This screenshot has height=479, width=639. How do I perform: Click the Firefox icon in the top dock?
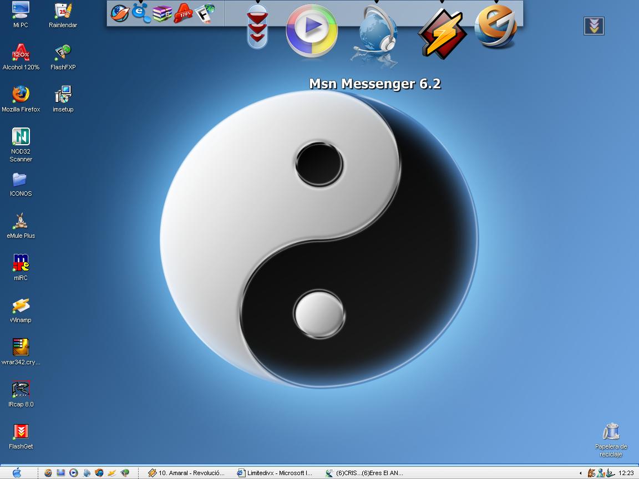tap(120, 13)
